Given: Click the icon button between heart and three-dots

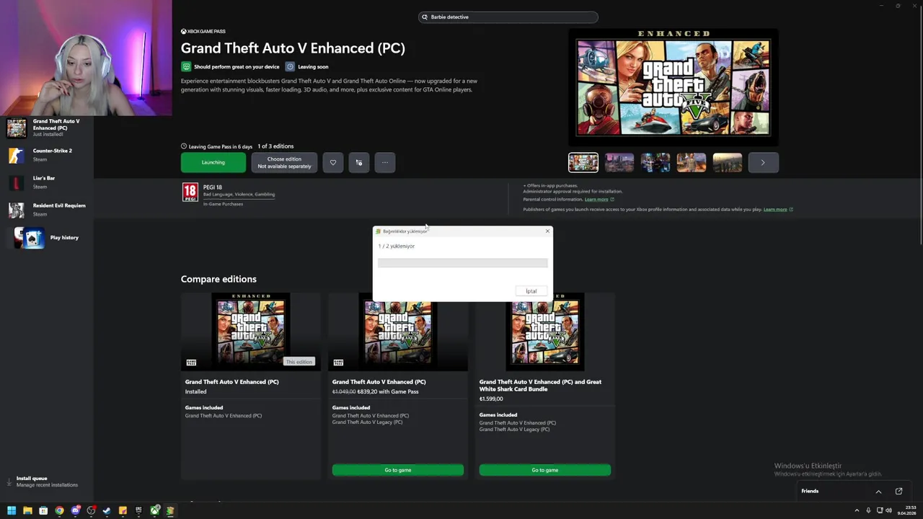Looking at the screenshot, I should 359,162.
